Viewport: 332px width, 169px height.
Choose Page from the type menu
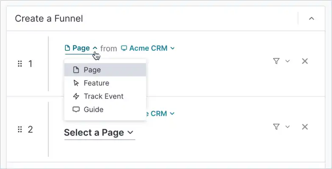(x=105, y=70)
